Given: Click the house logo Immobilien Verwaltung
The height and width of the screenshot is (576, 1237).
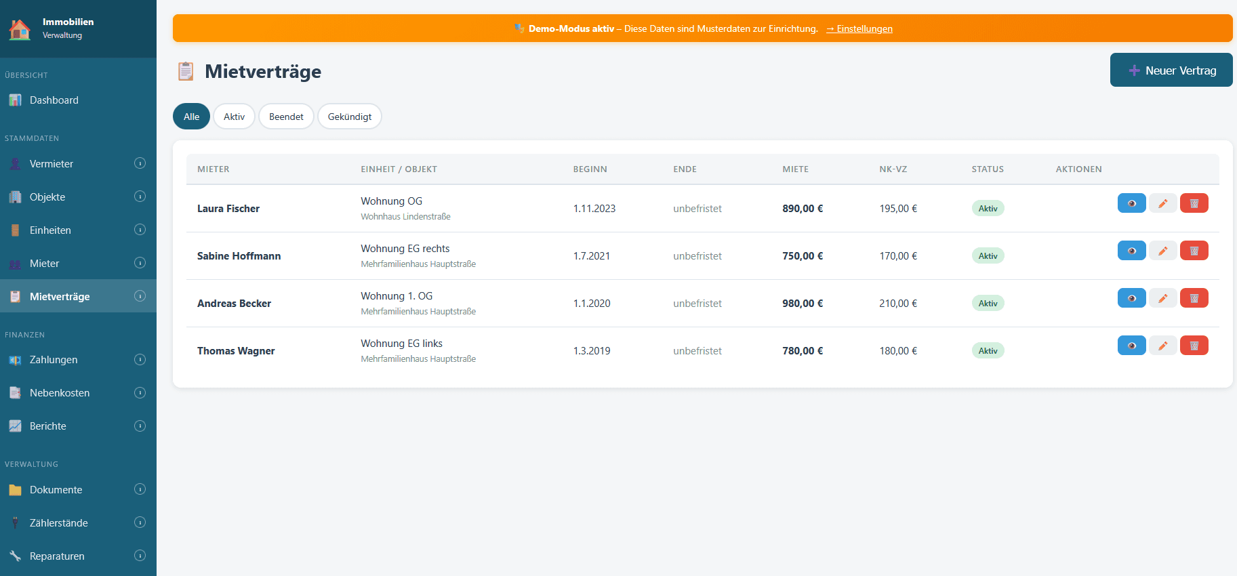Looking at the screenshot, I should coord(20,29).
